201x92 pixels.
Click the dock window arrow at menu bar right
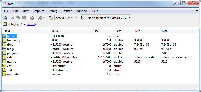pos(197,11)
